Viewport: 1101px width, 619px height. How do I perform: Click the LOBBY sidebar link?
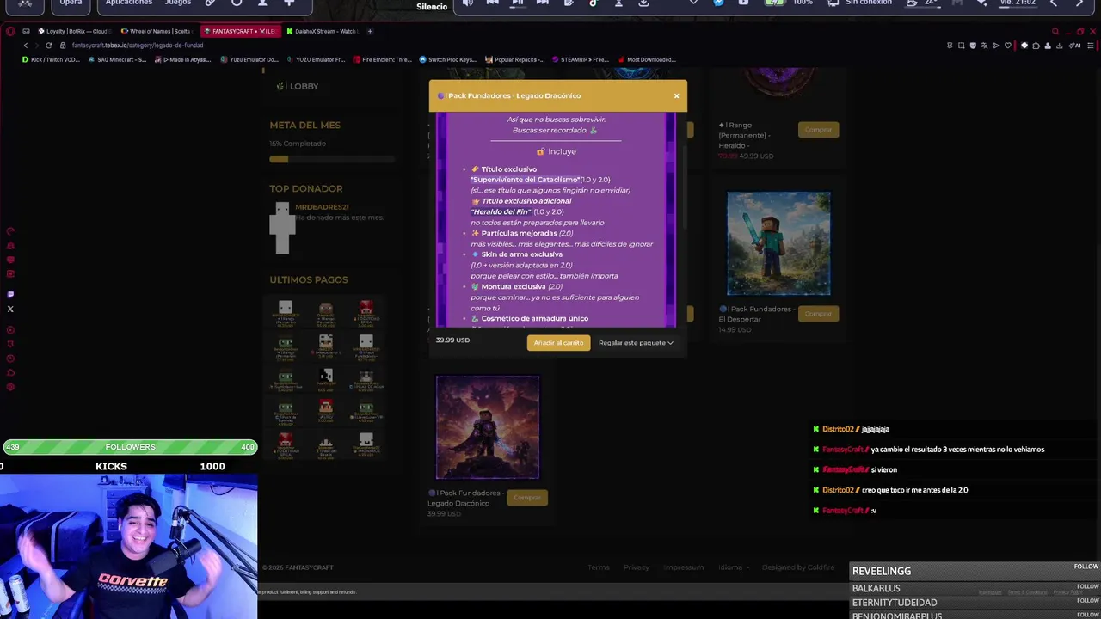point(298,86)
